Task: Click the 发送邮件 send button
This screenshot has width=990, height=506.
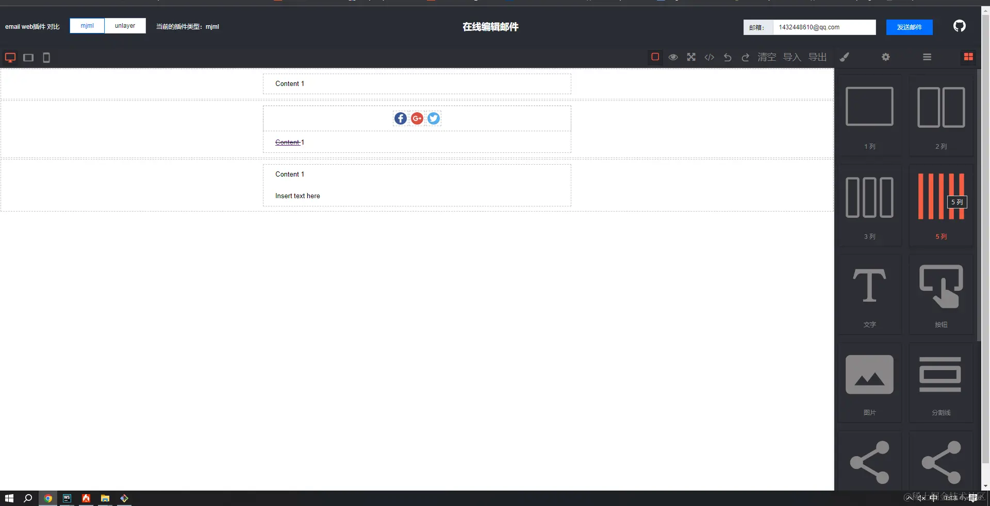Action: pos(910,27)
